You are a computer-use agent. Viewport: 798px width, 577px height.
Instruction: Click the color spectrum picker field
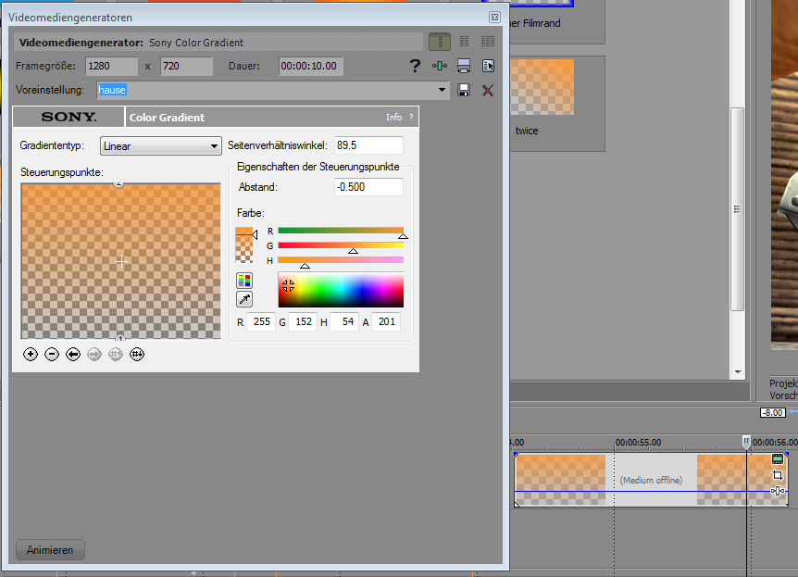[341, 290]
